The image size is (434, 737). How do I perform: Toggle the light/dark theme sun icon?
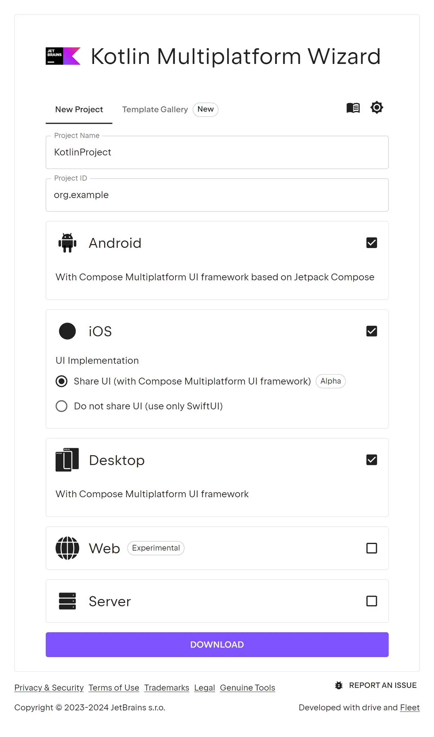coord(377,107)
